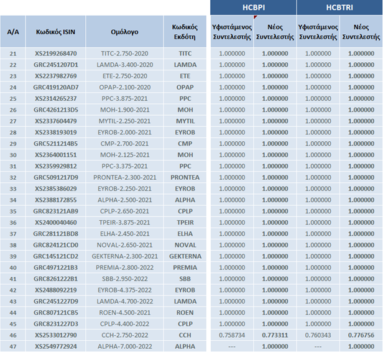Screen dimensions: 383x352
Task: Click Υφιστάμενος Συντελεστής header under HCBPI
Action: click(x=232, y=32)
